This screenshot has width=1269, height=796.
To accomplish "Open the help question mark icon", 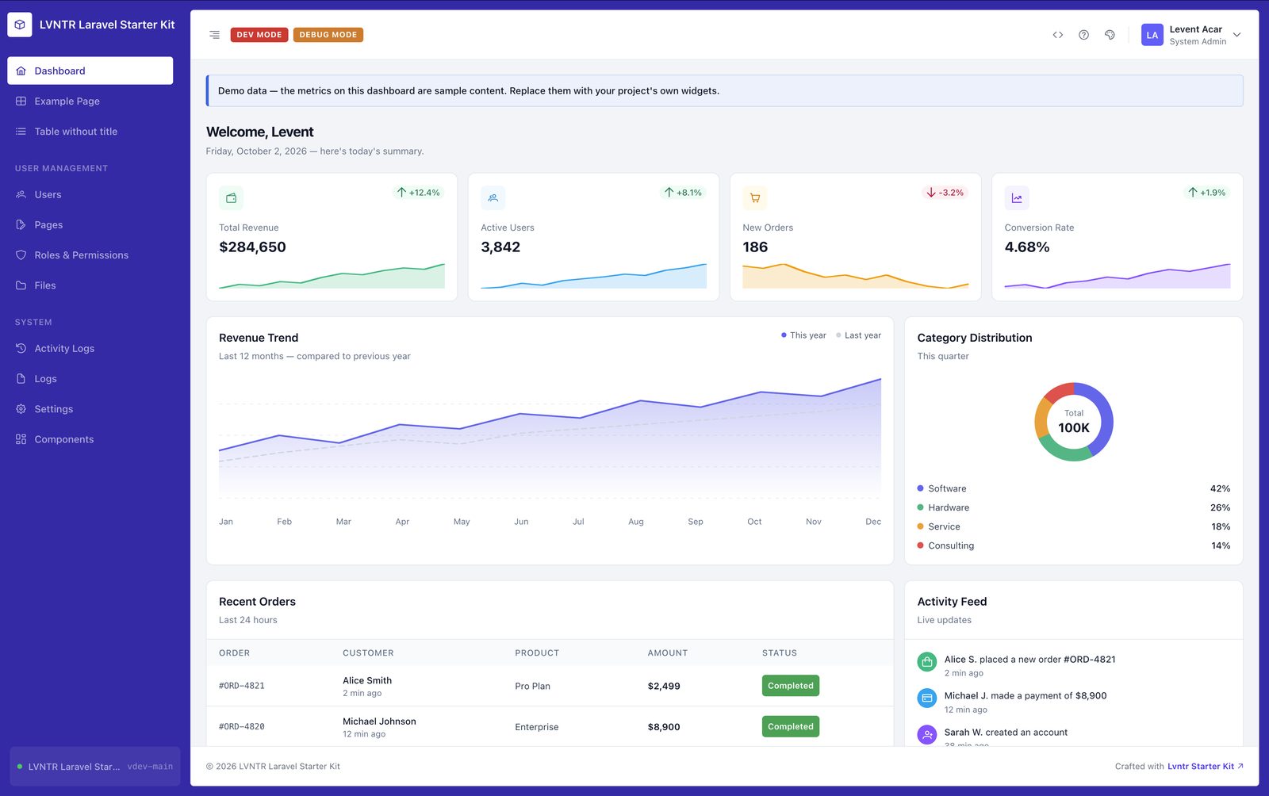I will 1083,35.
